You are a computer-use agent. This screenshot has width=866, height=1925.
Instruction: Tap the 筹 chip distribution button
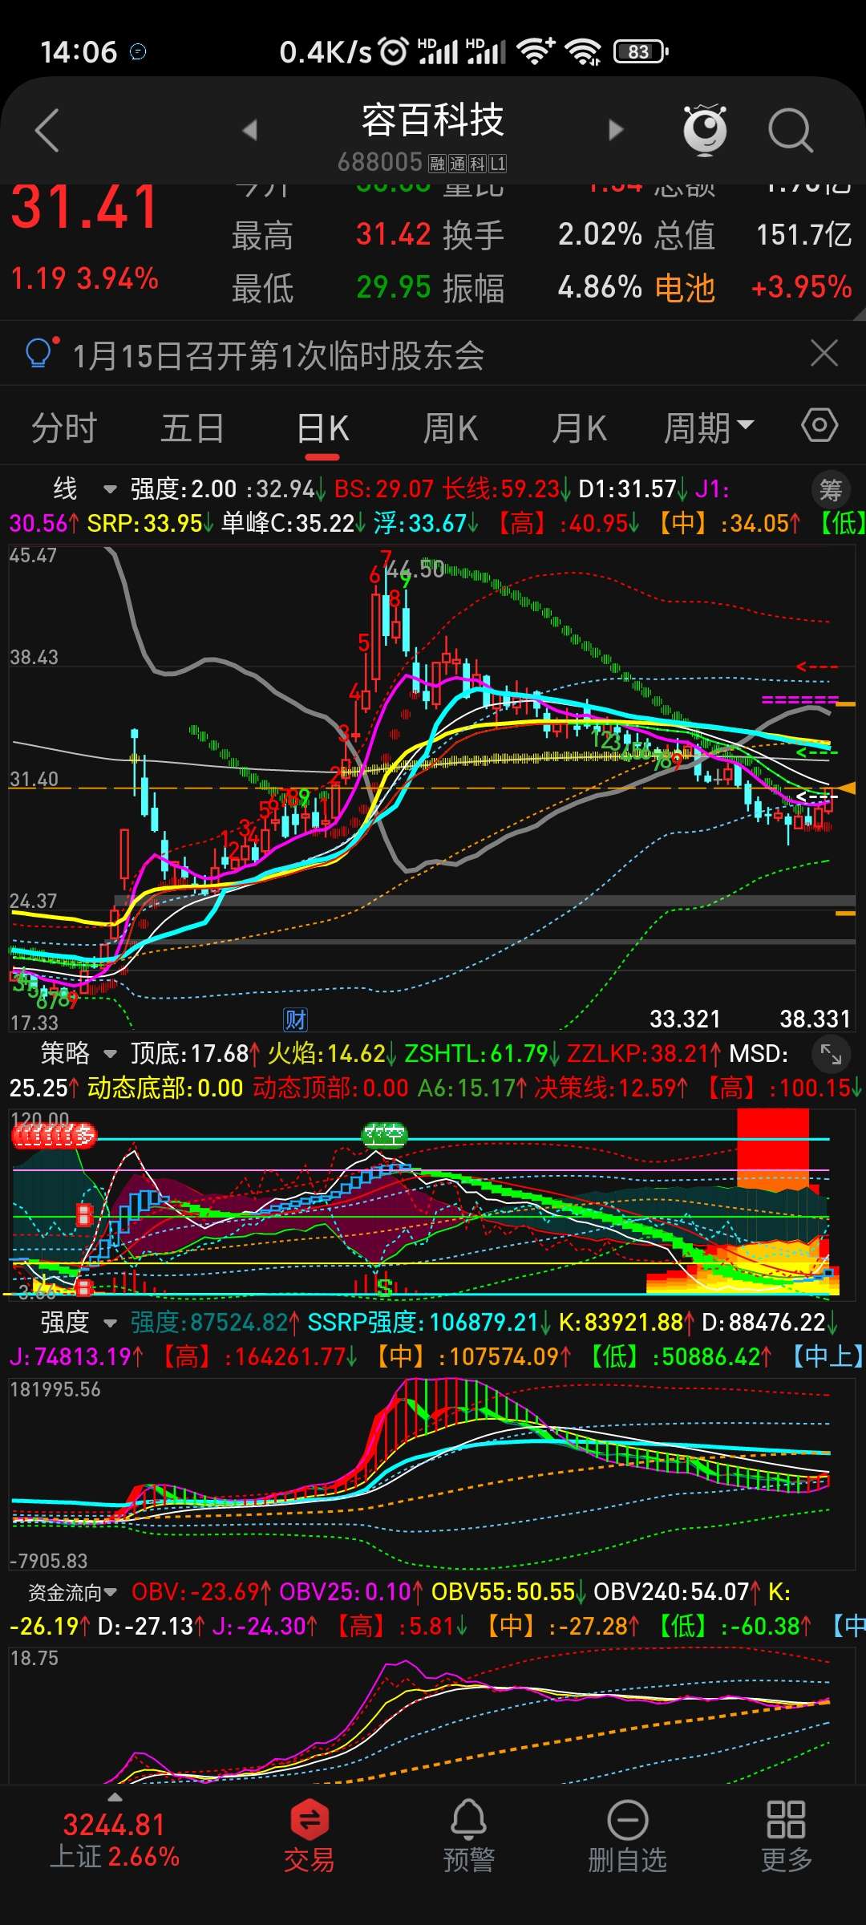click(831, 489)
